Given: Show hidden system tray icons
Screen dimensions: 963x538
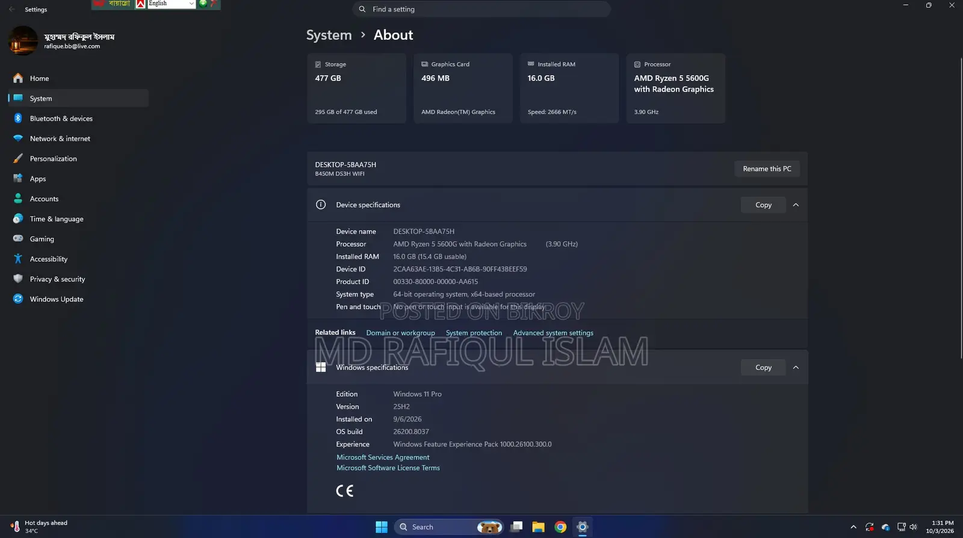Looking at the screenshot, I should [853, 527].
